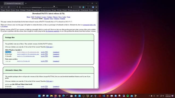View site security via the padlock icon
Screen dimensions: 175x98
point(20,7)
